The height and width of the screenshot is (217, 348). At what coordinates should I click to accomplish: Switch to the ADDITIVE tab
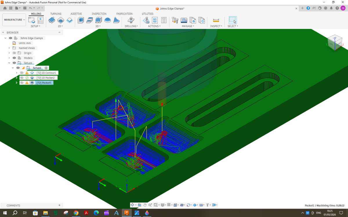click(76, 14)
